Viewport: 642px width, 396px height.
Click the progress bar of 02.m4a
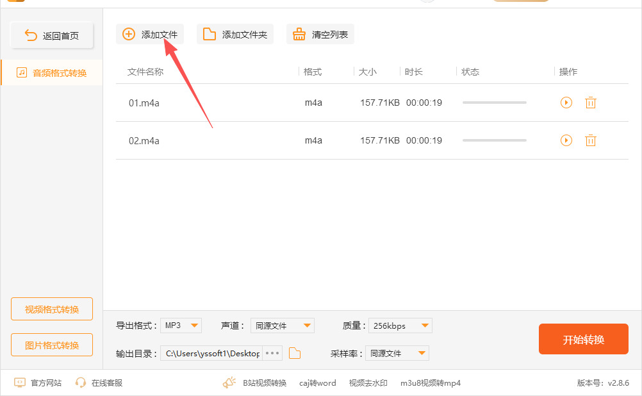494,140
